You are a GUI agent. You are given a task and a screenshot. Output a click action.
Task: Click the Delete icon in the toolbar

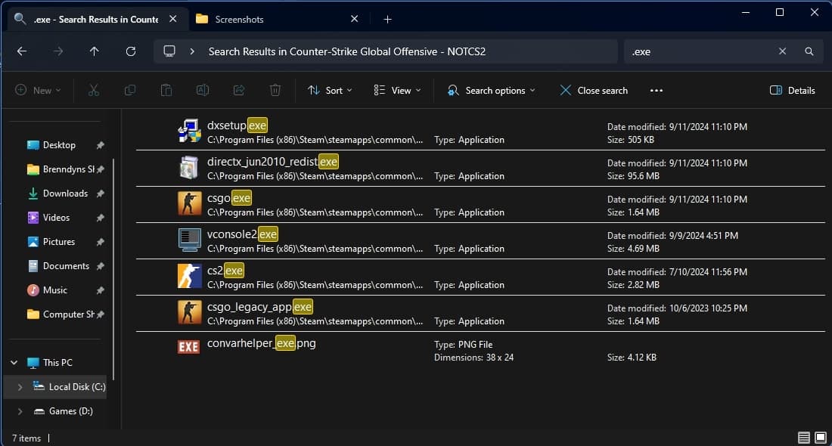pyautogui.click(x=275, y=90)
